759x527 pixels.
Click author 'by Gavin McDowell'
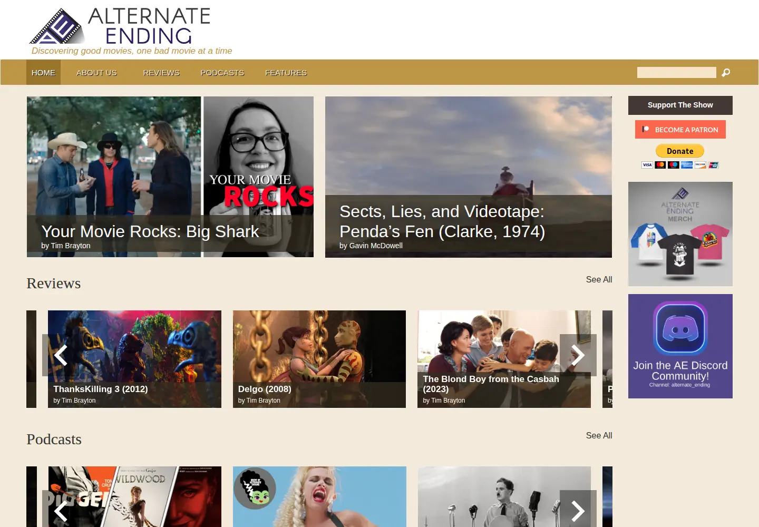coord(371,246)
